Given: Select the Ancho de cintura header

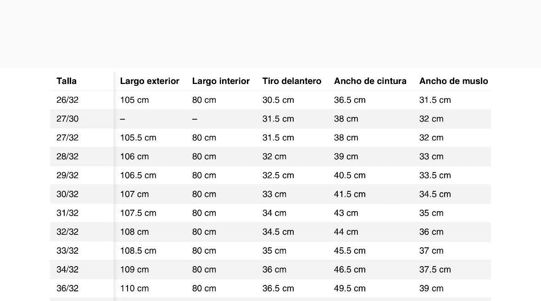Looking at the screenshot, I should coord(370,81).
